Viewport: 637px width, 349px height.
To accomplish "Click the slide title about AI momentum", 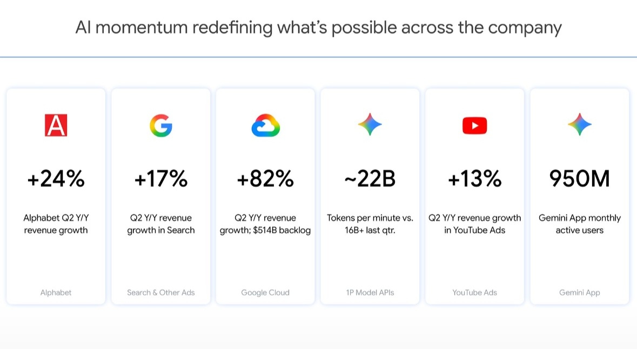I will (x=319, y=28).
